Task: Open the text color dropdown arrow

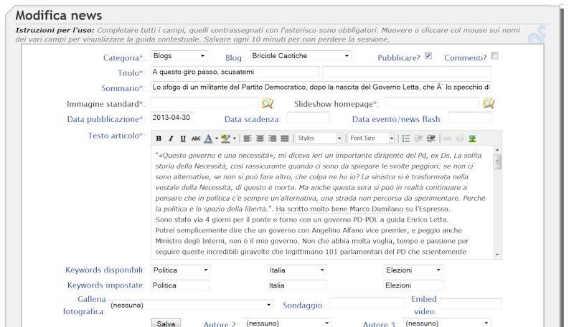Action: (x=217, y=138)
